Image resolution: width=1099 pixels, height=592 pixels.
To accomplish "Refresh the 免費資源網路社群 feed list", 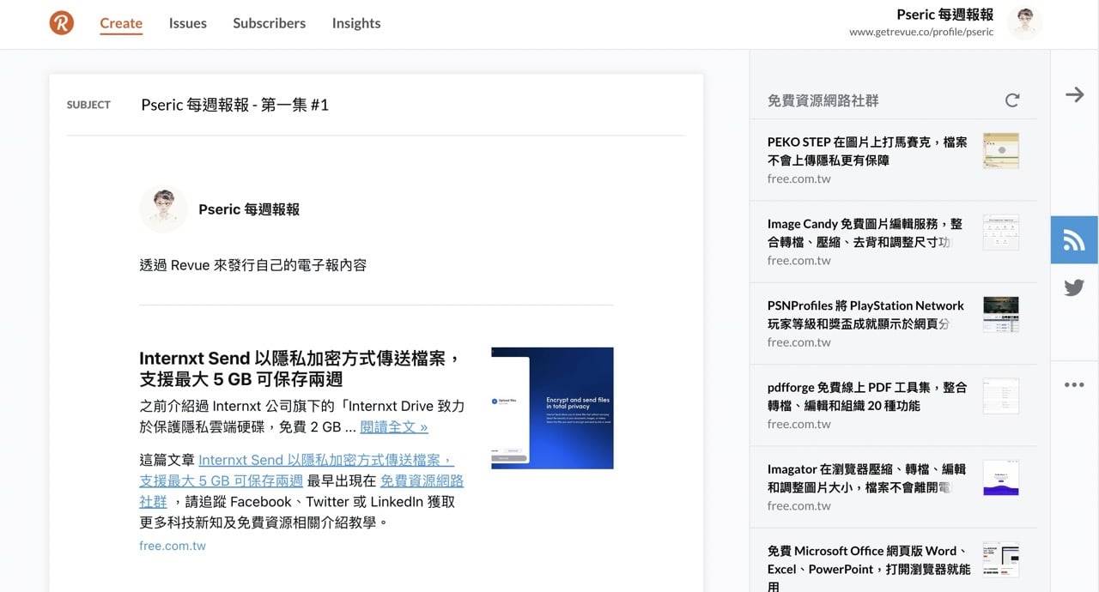I will pyautogui.click(x=1012, y=100).
